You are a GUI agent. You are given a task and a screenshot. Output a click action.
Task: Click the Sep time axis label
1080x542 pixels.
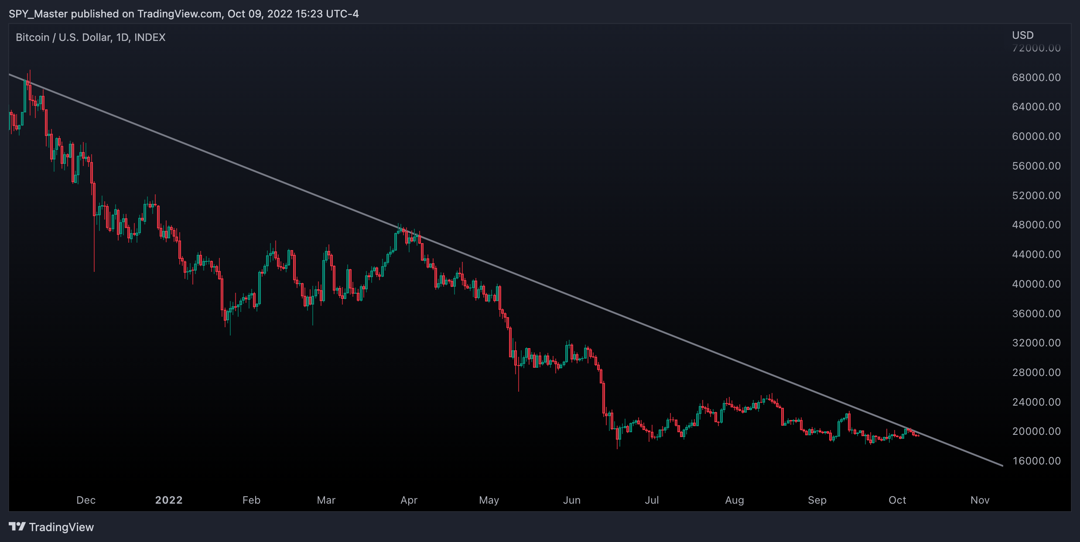click(817, 500)
